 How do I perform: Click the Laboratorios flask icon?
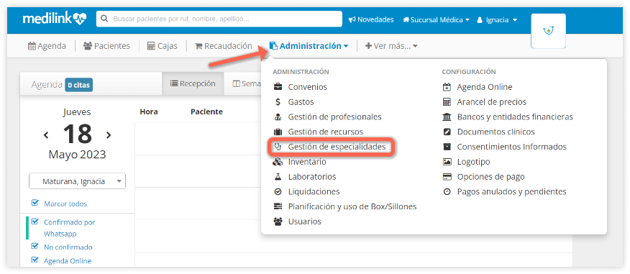[278, 177]
